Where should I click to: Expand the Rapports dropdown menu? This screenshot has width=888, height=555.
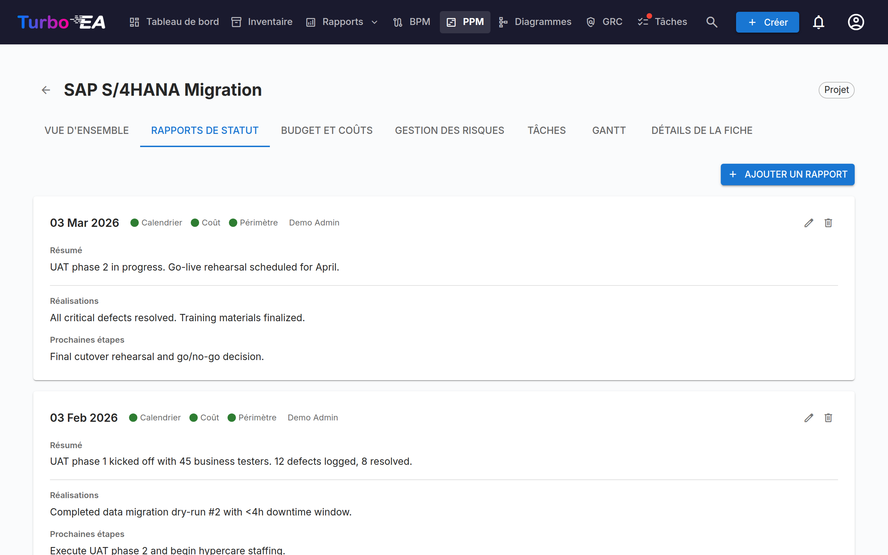point(342,22)
